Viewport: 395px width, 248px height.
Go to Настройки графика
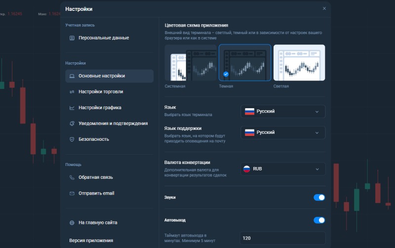(109, 108)
